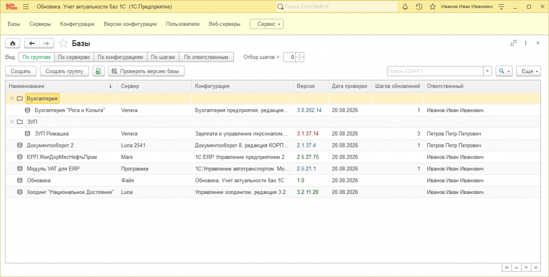The height and width of the screenshot is (277, 549).
Task: Collapse the Бухгалтерия group
Action: tap(12, 99)
